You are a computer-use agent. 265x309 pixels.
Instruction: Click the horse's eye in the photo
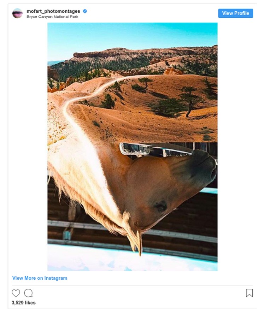click(161, 207)
